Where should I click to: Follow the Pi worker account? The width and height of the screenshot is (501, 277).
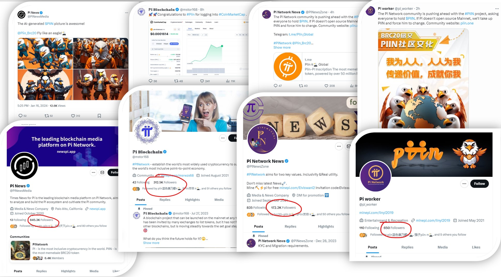(479, 184)
